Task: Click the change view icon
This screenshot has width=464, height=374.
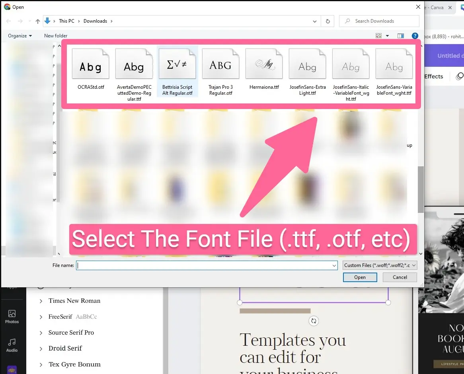Action: coord(378,36)
